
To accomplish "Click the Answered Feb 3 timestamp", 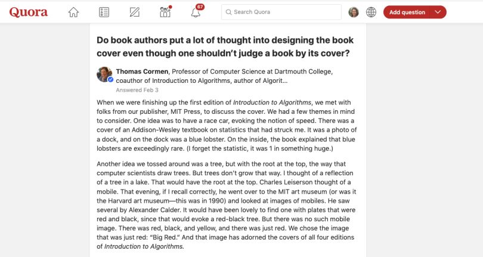I will coord(137,90).
